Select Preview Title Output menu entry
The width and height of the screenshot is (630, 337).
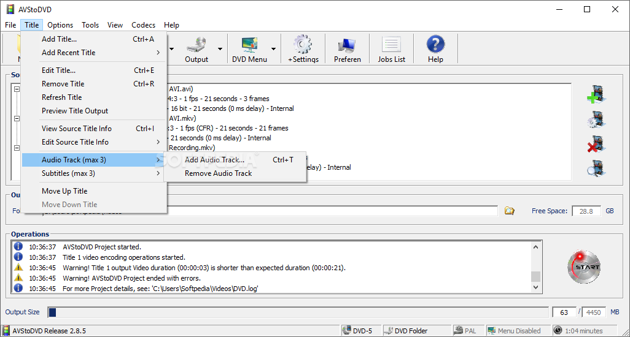94,111
